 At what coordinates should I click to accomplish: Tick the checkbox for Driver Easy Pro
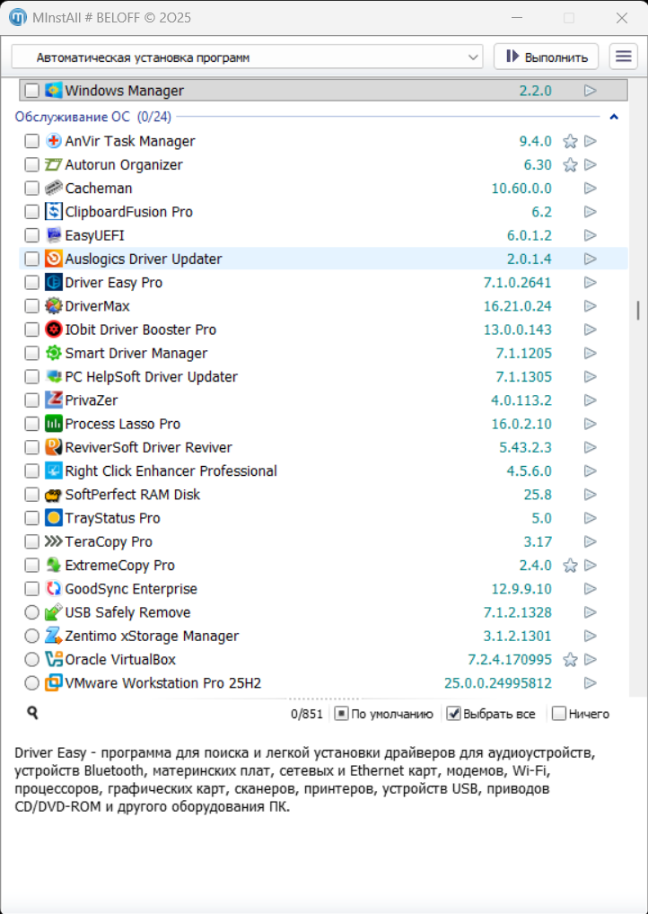(32, 283)
